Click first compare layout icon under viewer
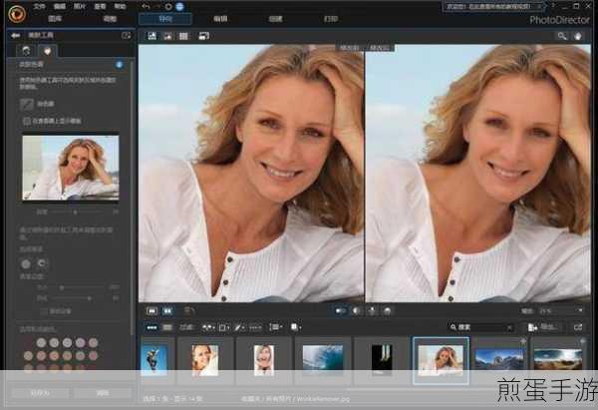 [340, 311]
